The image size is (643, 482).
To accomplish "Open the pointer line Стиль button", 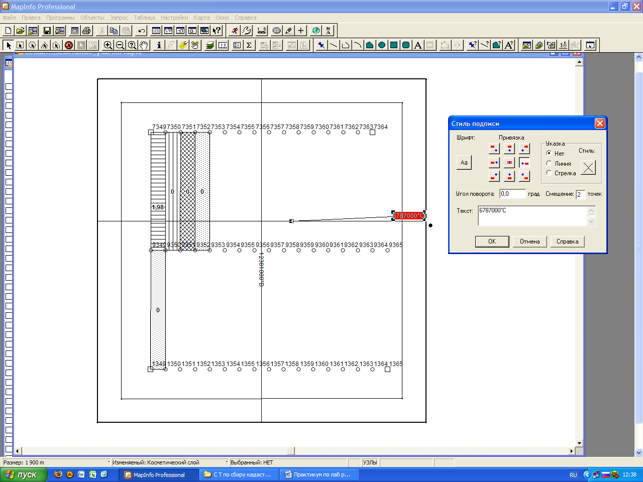I will pos(588,167).
